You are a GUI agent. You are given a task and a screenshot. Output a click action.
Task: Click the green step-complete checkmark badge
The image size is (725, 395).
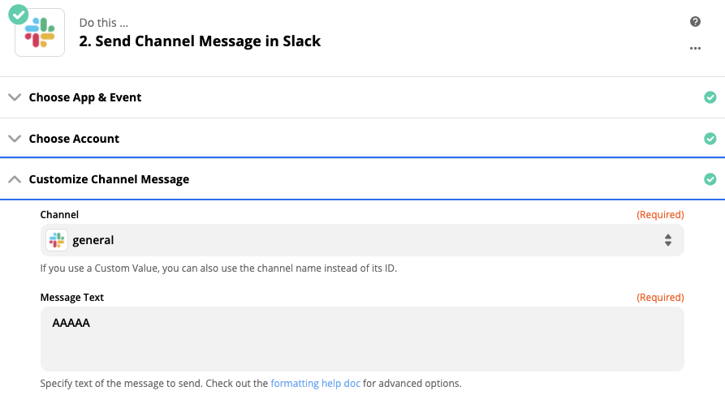(19, 14)
